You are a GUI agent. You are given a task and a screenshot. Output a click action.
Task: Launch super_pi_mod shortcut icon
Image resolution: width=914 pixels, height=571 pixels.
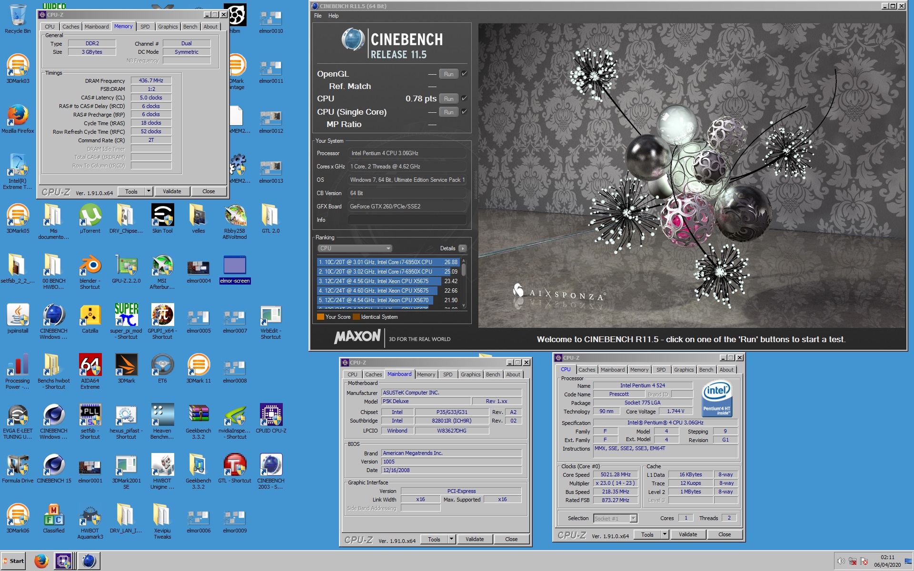click(x=126, y=322)
